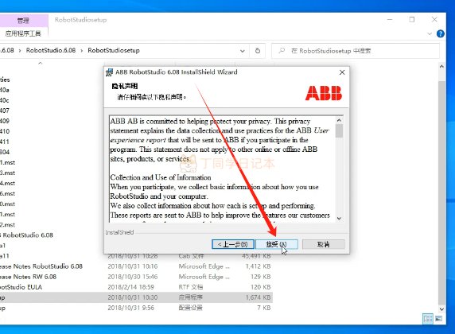Select the RobotStudio 6.08 item in file list
The width and height of the screenshot is (455, 334).
click(27, 235)
